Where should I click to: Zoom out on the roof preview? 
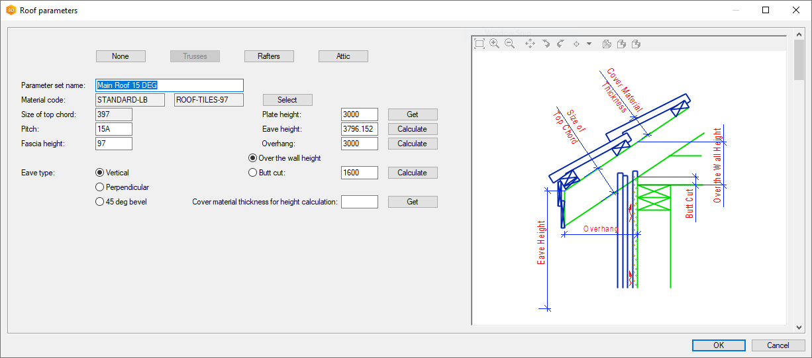pos(509,44)
